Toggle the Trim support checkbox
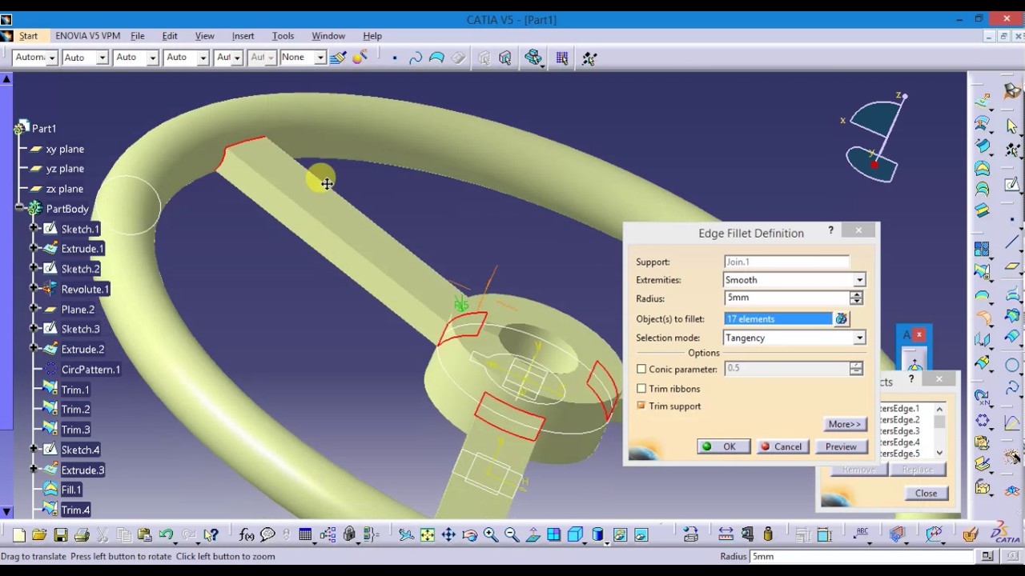 pyautogui.click(x=641, y=406)
